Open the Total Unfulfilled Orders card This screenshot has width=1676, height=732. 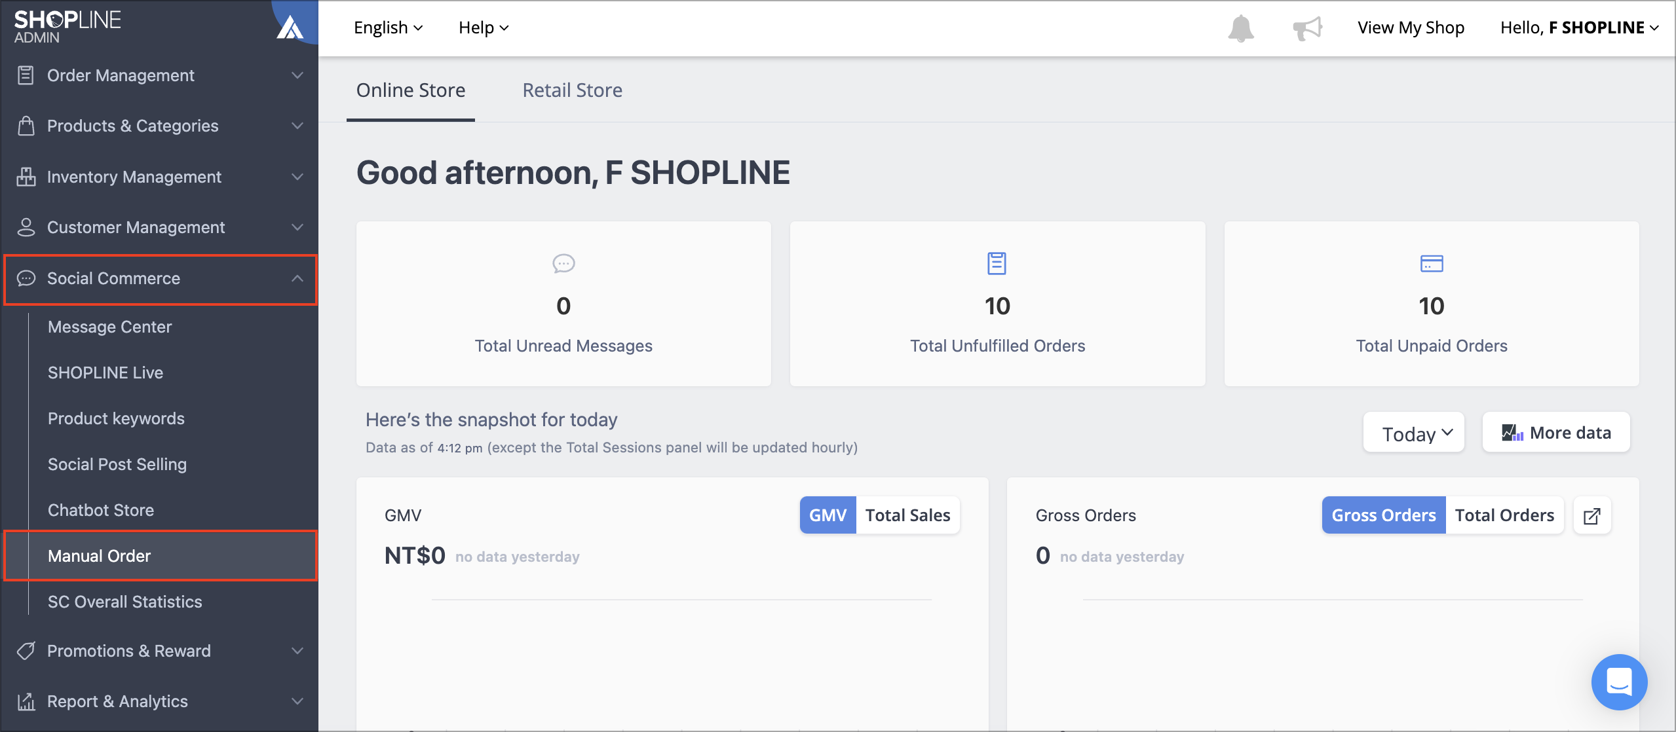(997, 304)
